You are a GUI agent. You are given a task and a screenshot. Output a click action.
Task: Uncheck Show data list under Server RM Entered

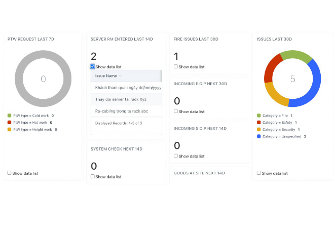pos(93,67)
